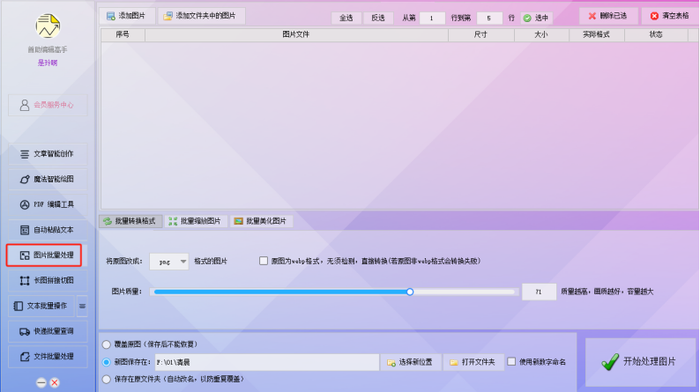Click the 图片批量处理 image icon
The image size is (700, 392).
(24, 255)
